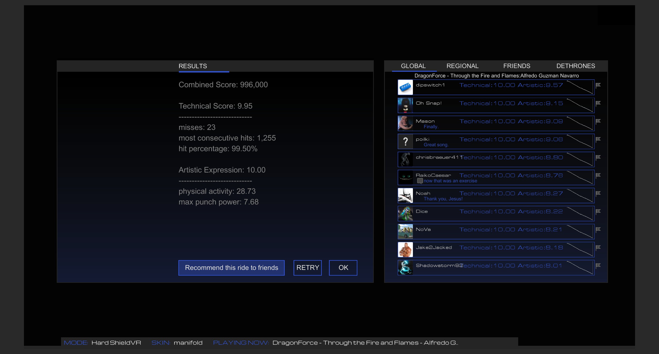Screen dimensions: 659x354
Task: Switch to the REGIONAL leaderboard tab
Action: coord(462,66)
